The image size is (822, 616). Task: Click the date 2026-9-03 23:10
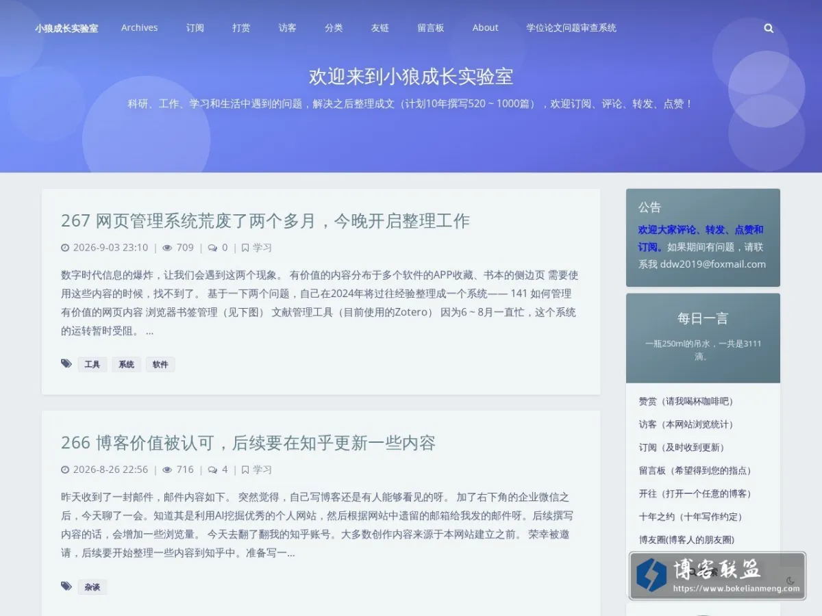tap(110, 248)
